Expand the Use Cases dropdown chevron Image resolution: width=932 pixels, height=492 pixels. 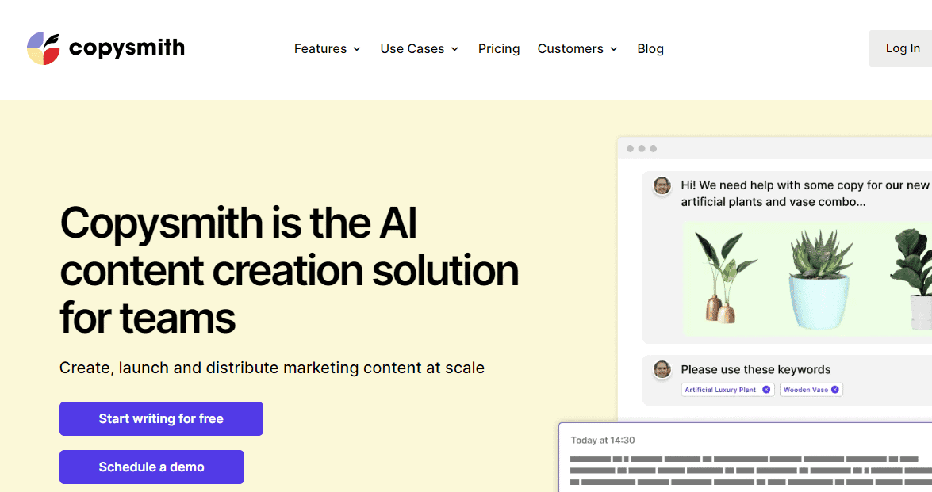[454, 49]
